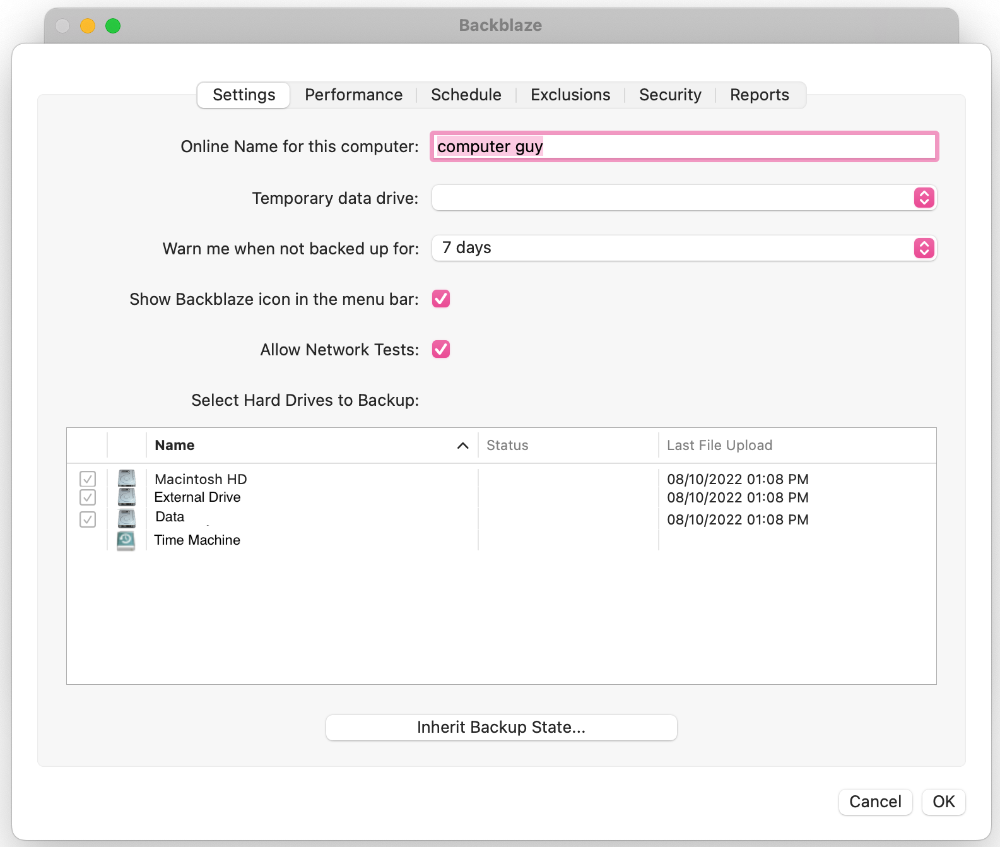
Task: Sort drives by Name column header
Action: click(312, 445)
